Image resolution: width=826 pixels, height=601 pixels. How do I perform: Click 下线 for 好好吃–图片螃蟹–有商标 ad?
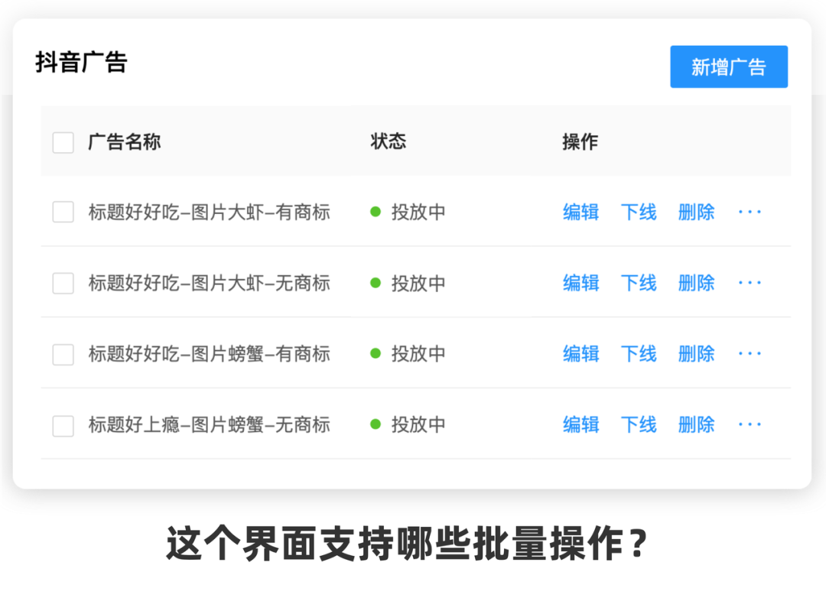(x=639, y=353)
